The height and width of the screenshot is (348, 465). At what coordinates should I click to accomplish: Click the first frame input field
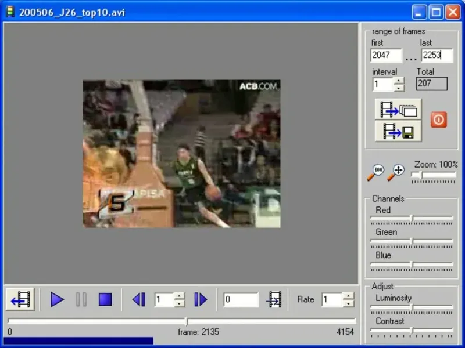tap(386, 55)
